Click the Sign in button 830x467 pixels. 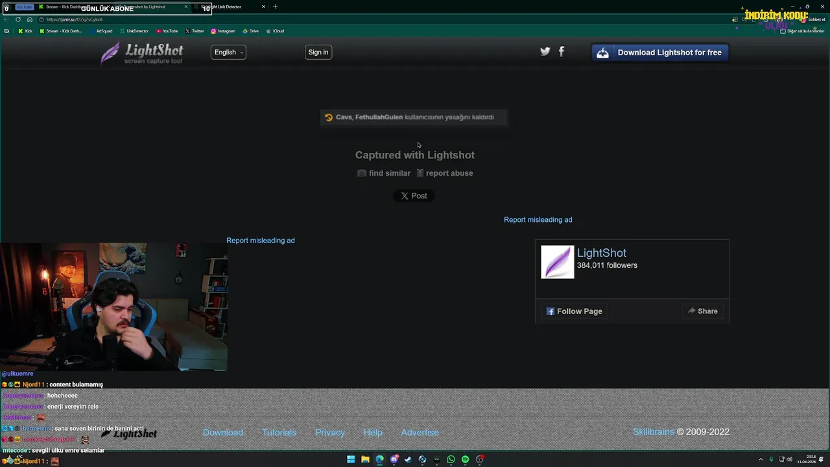318,53
